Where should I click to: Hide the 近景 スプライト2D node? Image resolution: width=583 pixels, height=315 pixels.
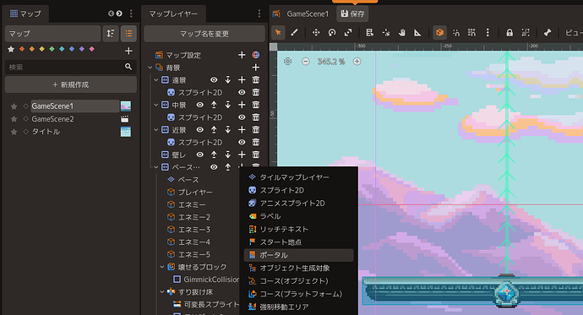[x=242, y=142]
